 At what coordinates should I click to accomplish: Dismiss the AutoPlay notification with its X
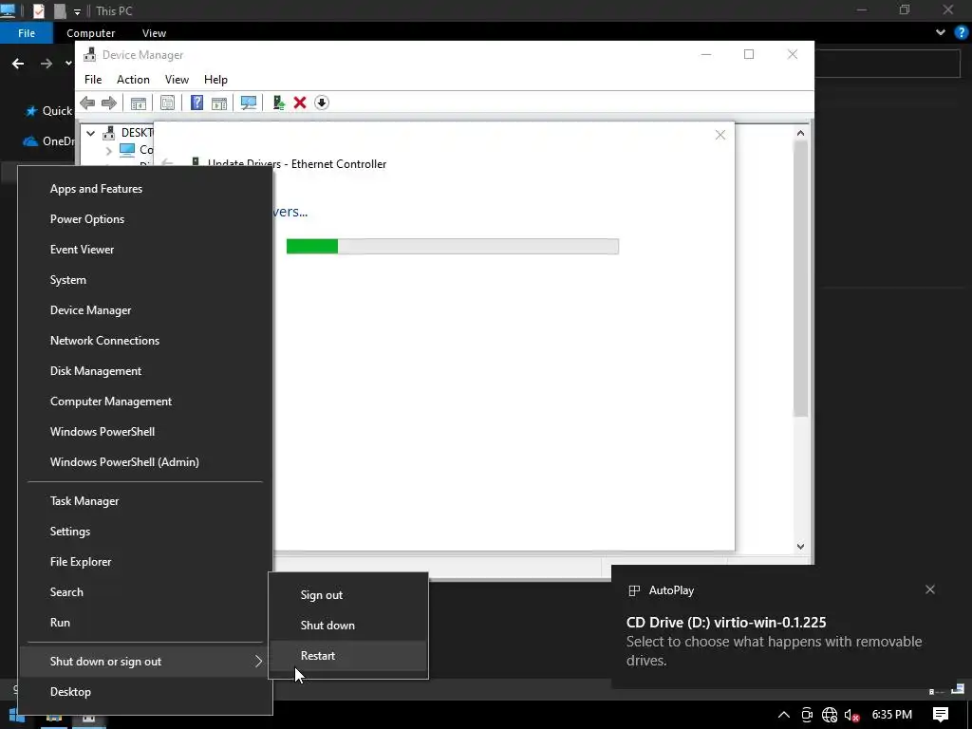930,589
